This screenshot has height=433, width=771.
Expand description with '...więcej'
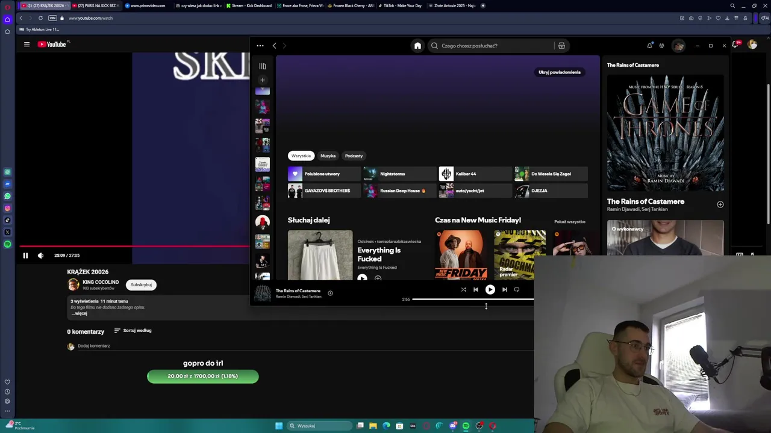coord(80,313)
